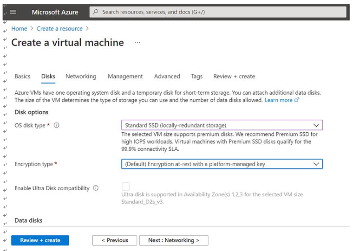Open the ellipsis options beside page title
This screenshot has height=251, width=353.
[x=137, y=43]
